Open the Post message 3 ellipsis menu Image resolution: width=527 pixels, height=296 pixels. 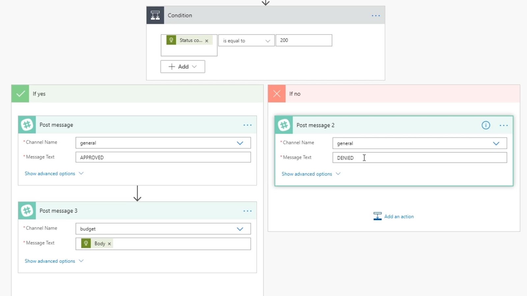click(247, 211)
